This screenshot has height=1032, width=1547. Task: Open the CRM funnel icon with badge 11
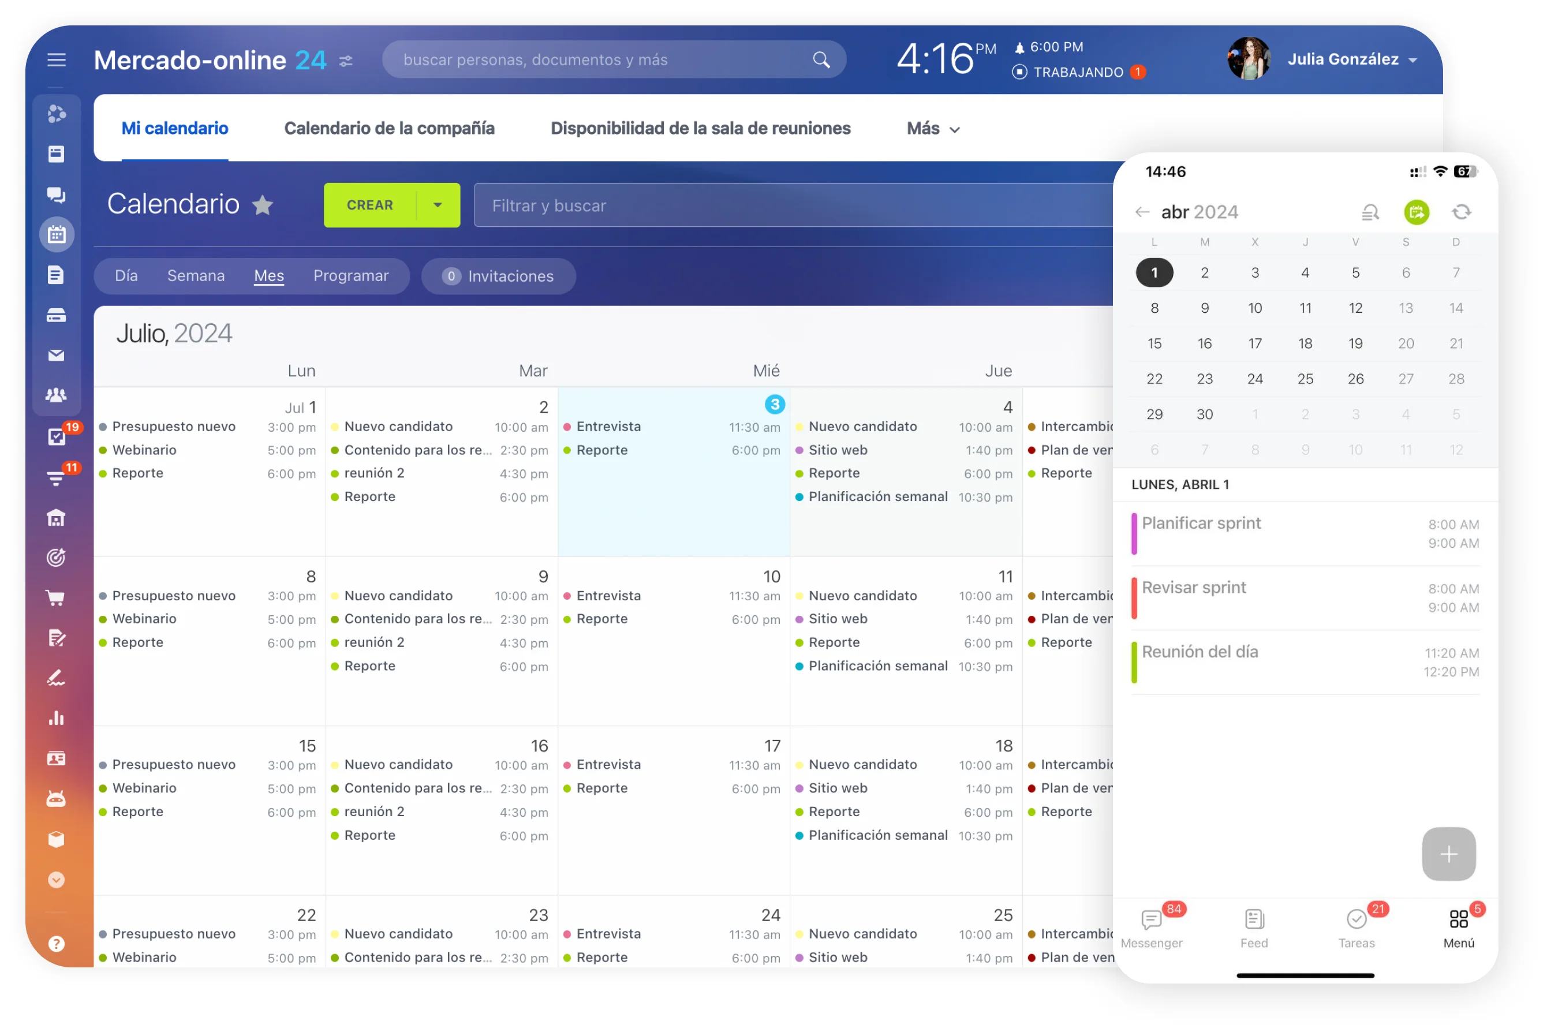pyautogui.click(x=57, y=478)
